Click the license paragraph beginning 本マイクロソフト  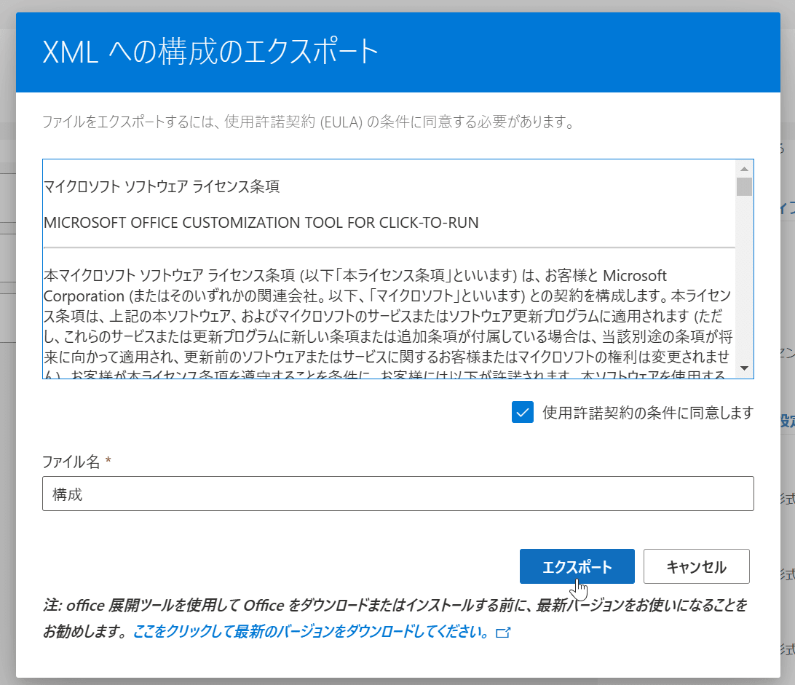(389, 325)
